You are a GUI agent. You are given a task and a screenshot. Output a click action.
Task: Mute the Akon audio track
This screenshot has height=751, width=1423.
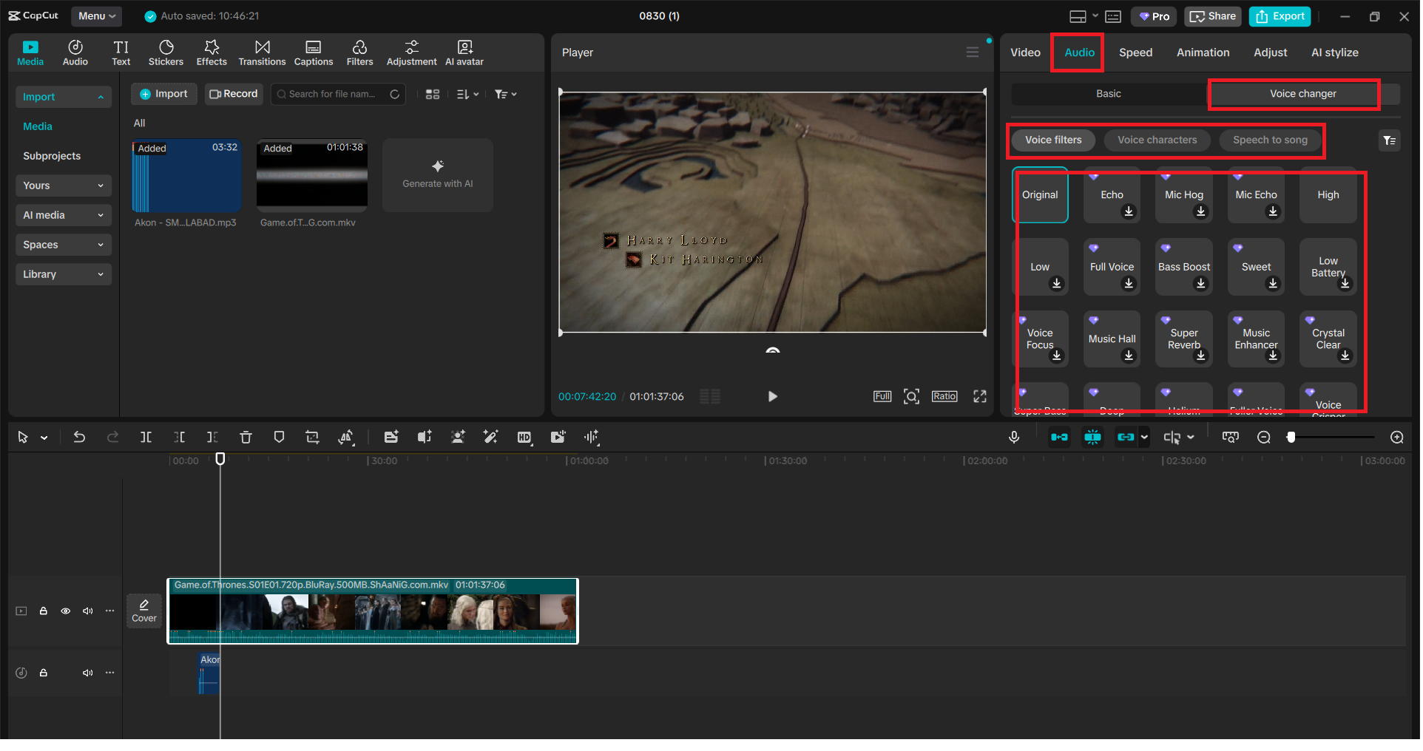(88, 673)
